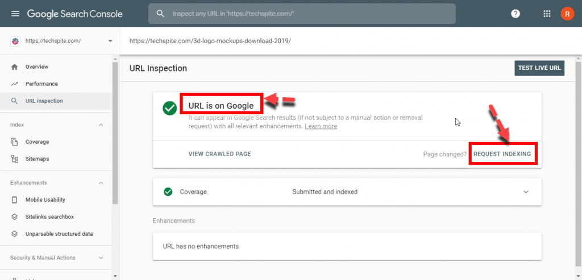Click the 'URL is on Google' heading
This screenshot has height=280, width=582.
coord(221,106)
